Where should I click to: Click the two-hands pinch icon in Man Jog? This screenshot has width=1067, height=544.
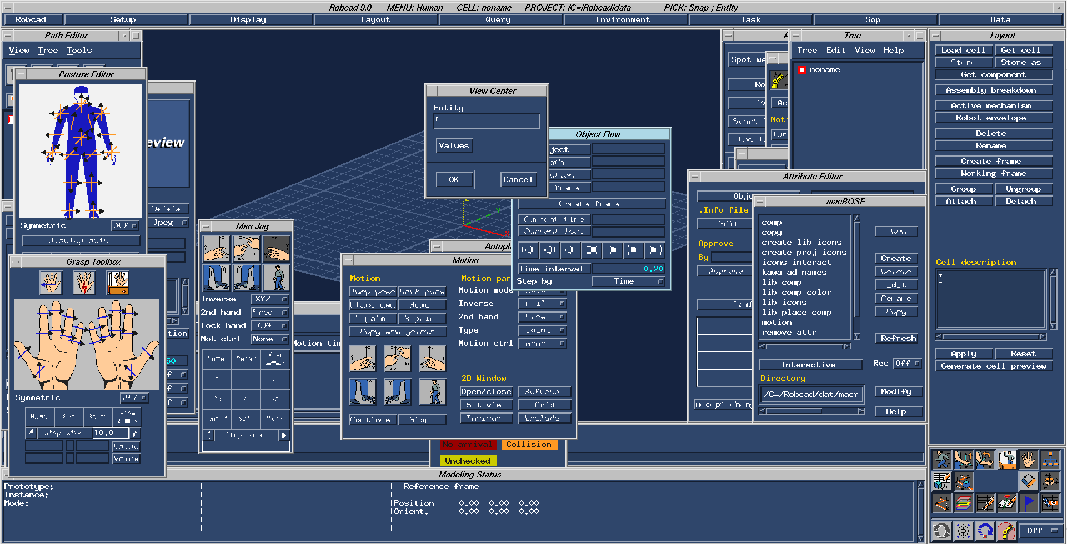(246, 248)
